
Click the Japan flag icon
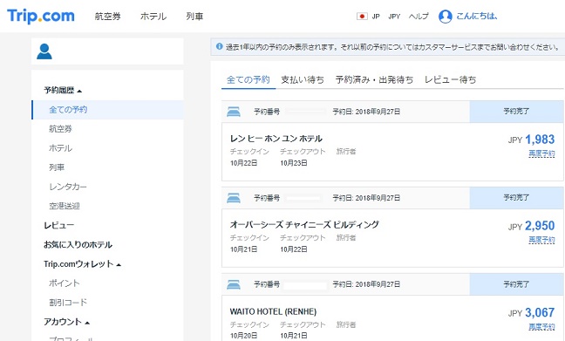pos(362,17)
